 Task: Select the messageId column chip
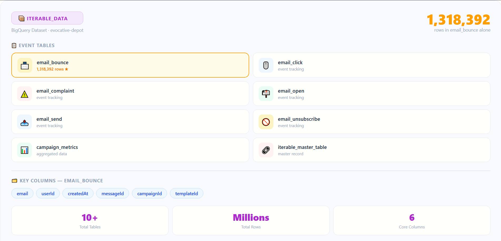pyautogui.click(x=112, y=193)
